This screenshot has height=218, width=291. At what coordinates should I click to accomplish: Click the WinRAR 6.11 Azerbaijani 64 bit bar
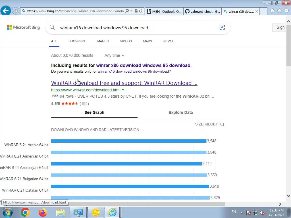pyautogui.click(x=126, y=164)
